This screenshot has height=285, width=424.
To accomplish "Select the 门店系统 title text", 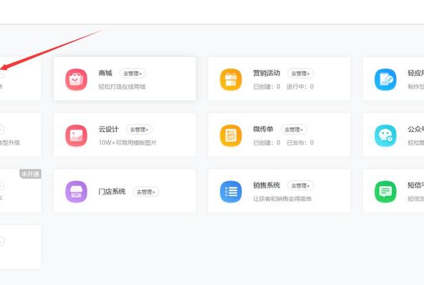I will [x=112, y=192].
